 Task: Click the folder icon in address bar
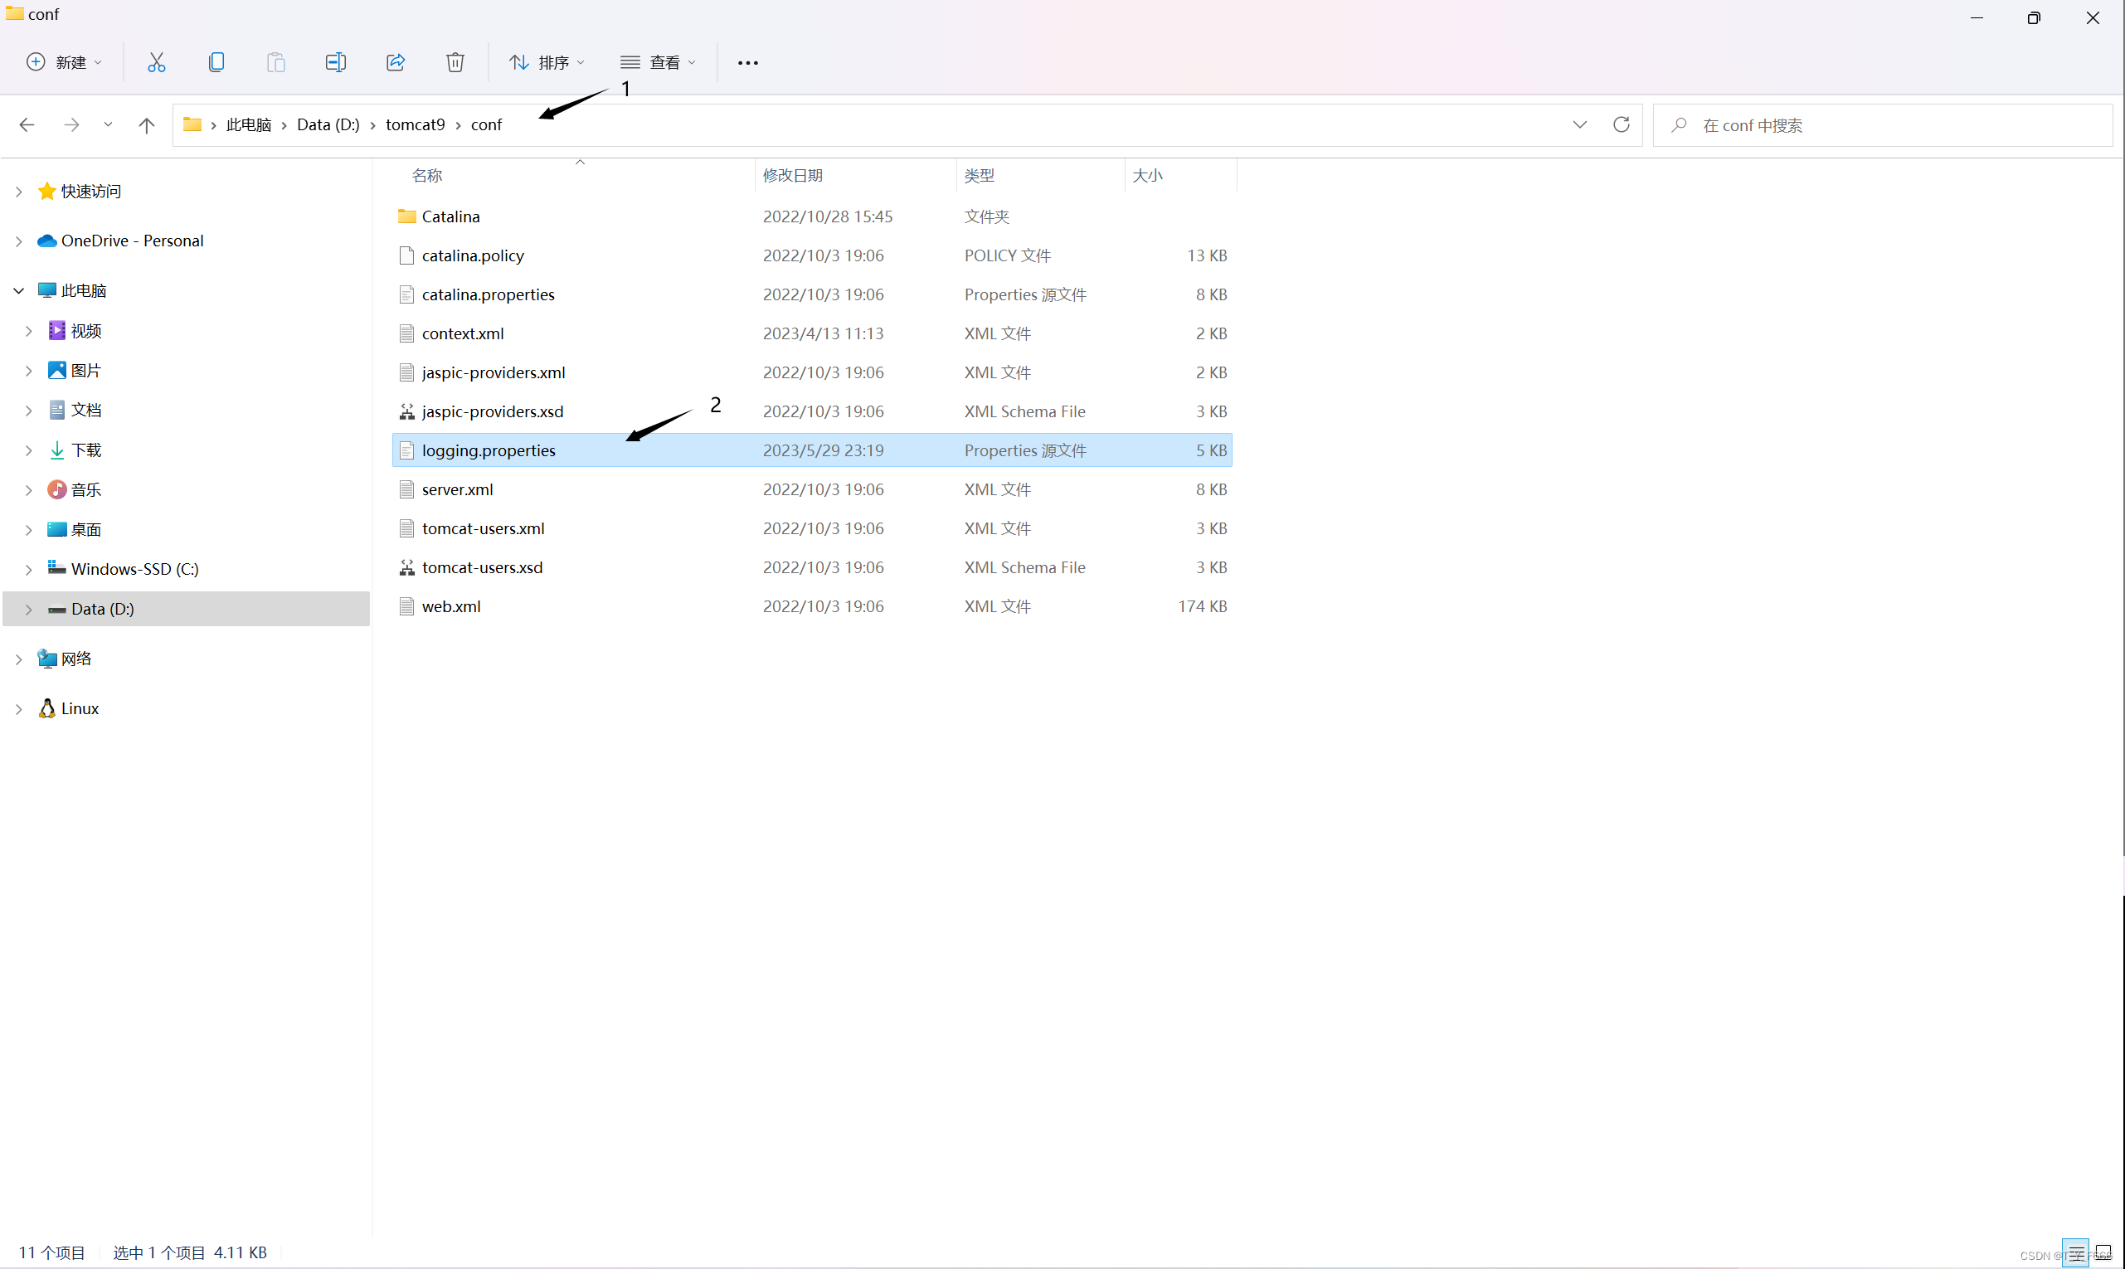[x=192, y=125]
